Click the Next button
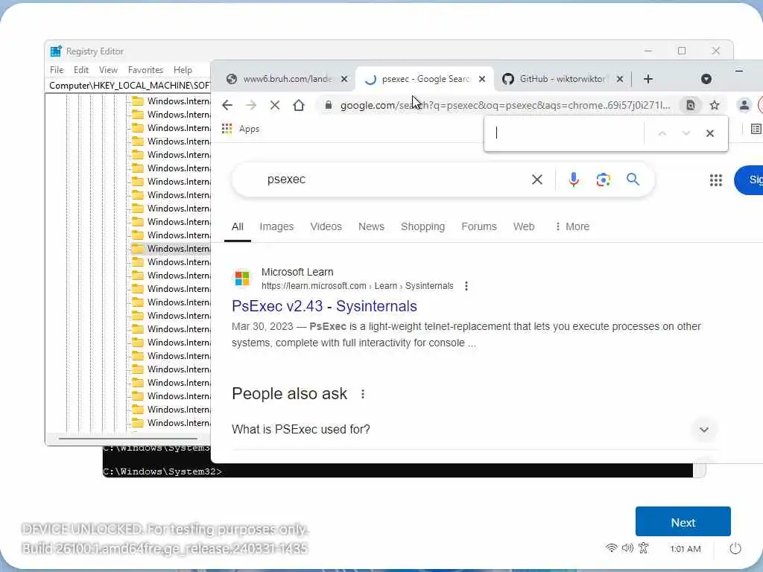Screen dimensions: 763x572 click(x=683, y=522)
